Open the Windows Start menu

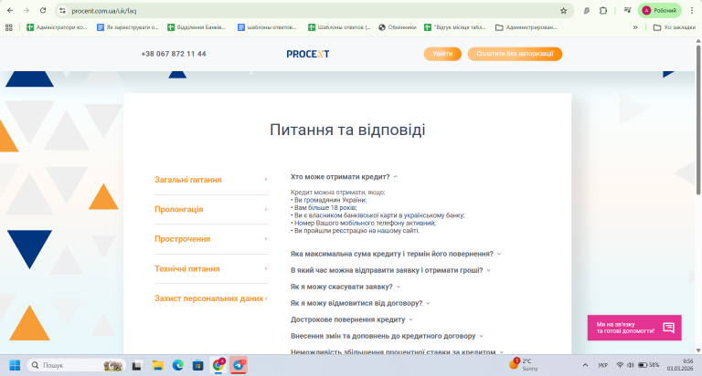click(15, 365)
